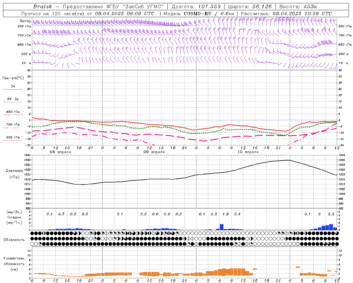Click the Конвективн. облачность label
Viewport: 353px width, 283px height.
point(14,261)
